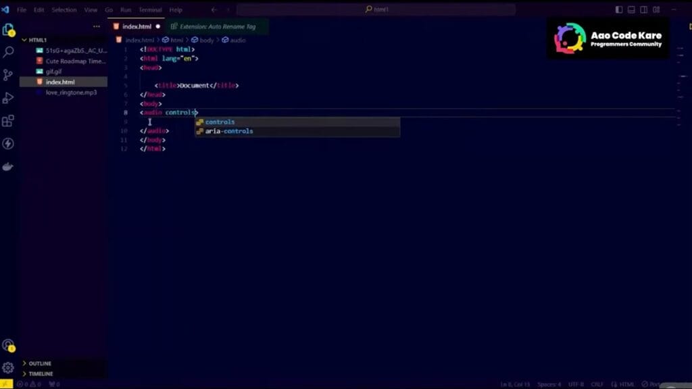The image size is (692, 389).
Task: Click the Explorer files icon
Action: [x=9, y=30]
